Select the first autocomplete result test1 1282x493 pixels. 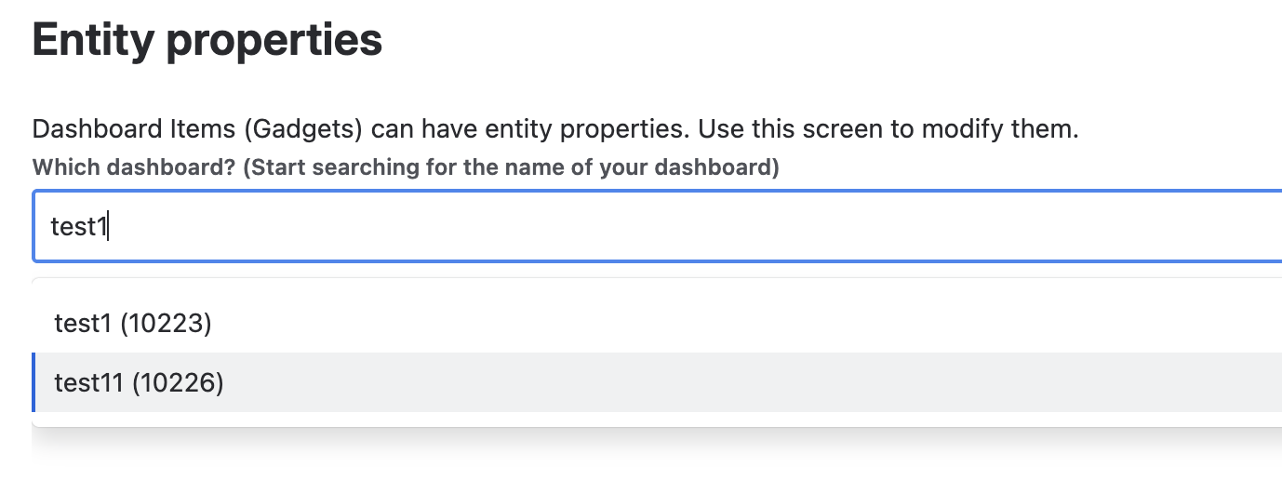pyautogui.click(x=133, y=324)
